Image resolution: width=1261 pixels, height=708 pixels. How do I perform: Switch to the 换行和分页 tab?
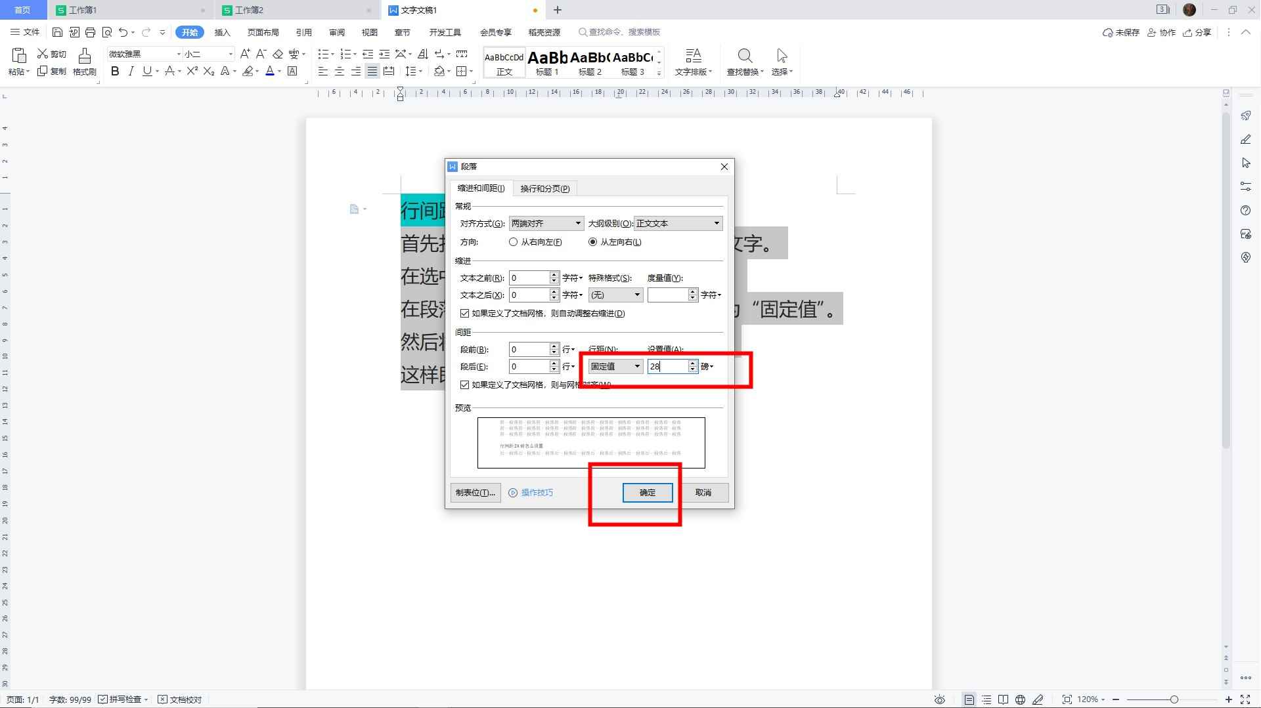544,189
